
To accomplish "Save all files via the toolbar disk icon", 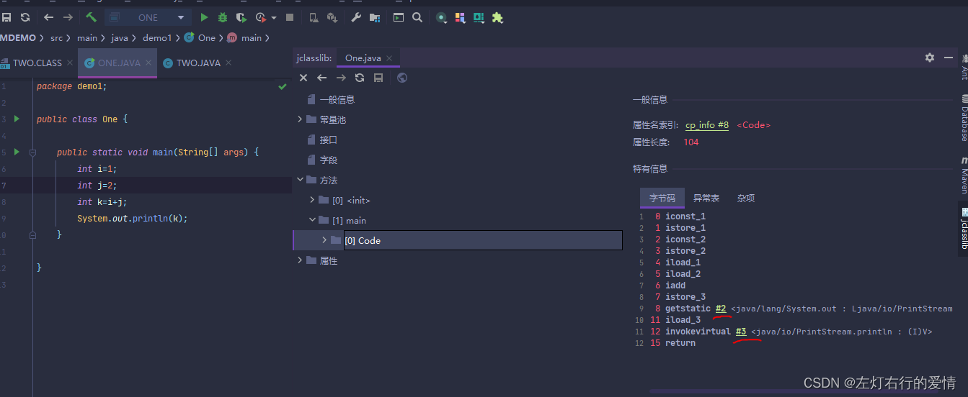I will (x=6, y=17).
